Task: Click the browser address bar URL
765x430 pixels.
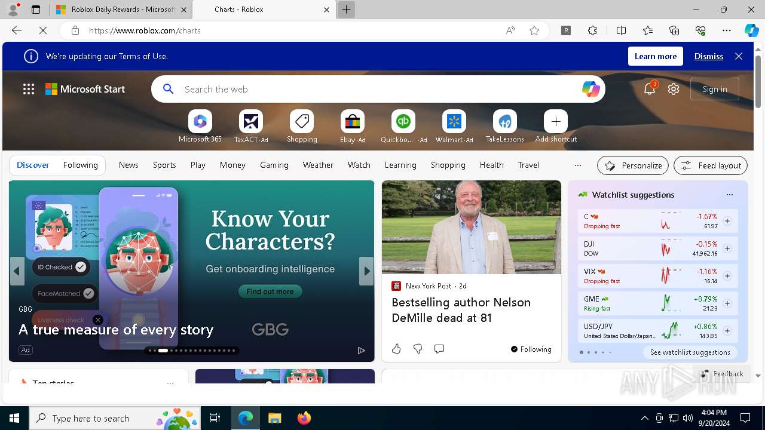Action: [x=145, y=30]
